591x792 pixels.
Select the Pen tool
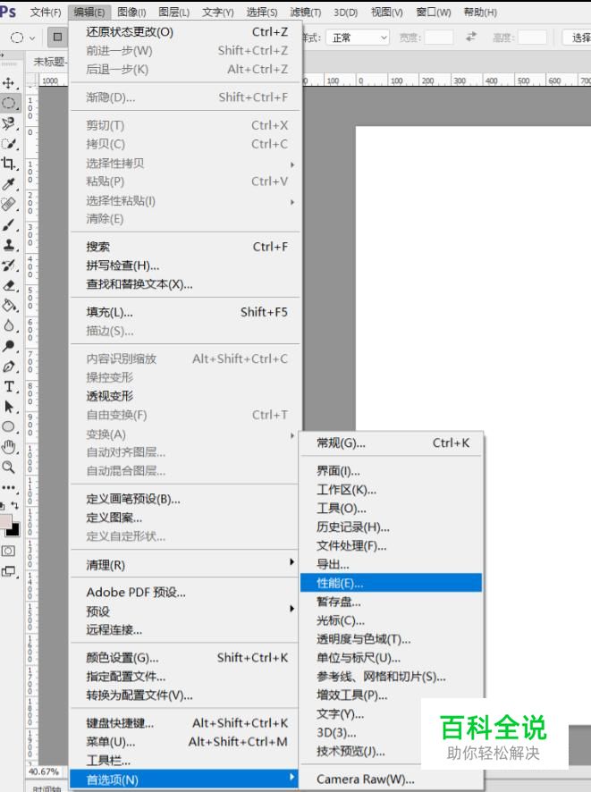9,367
